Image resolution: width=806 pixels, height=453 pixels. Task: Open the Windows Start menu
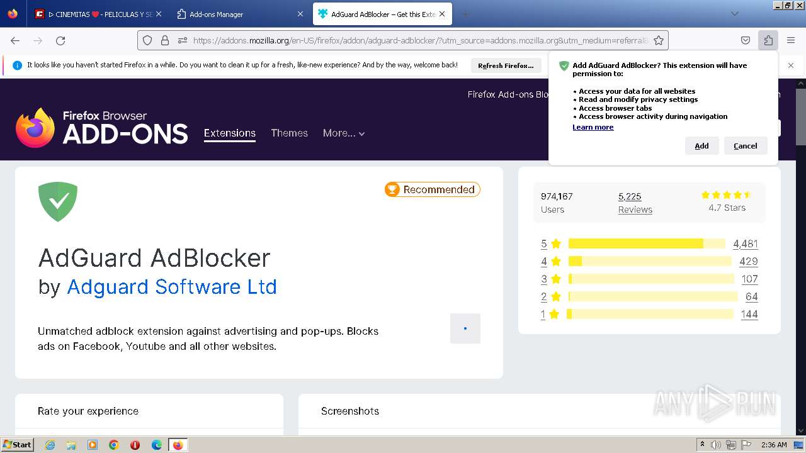17,445
